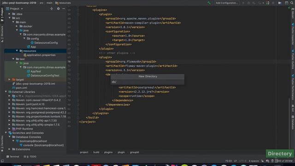Viewport: 295px width, 166px height.
Task: Toggle read-only lock icon in status bar
Action: pos(262,161)
